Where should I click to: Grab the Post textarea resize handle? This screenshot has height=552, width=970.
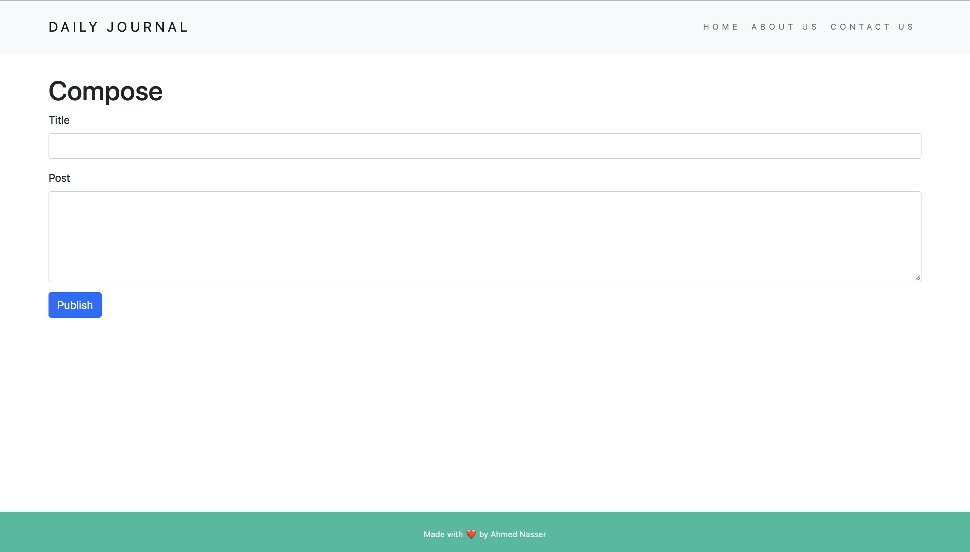918,278
